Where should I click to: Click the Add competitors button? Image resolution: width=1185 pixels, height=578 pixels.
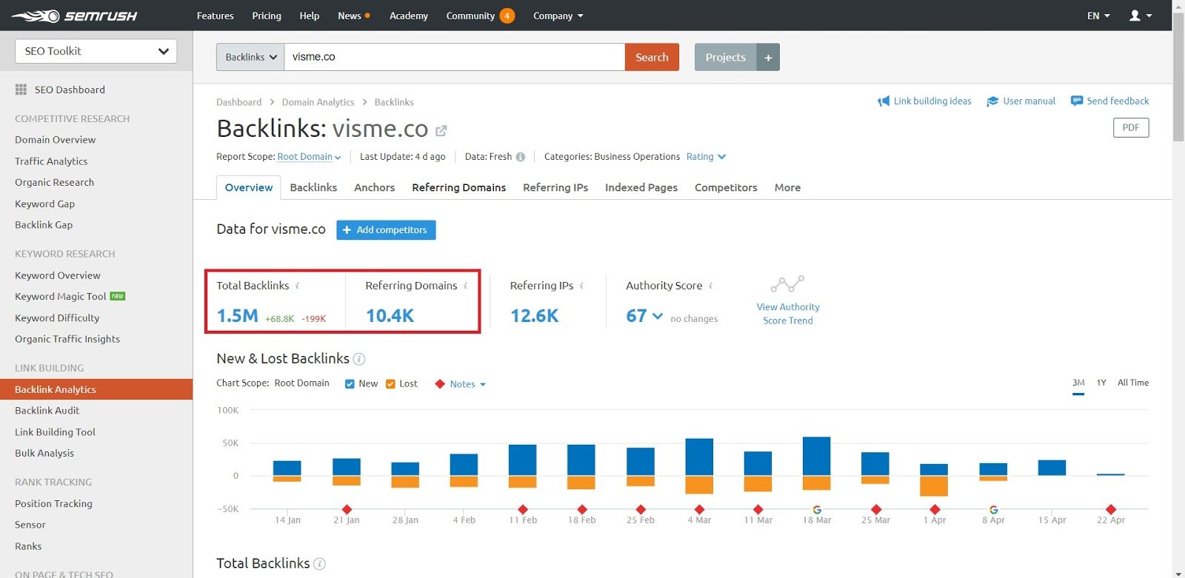[x=386, y=230]
